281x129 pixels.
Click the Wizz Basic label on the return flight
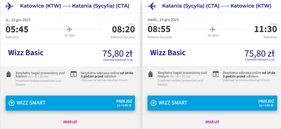pyautogui.click(x=168, y=52)
